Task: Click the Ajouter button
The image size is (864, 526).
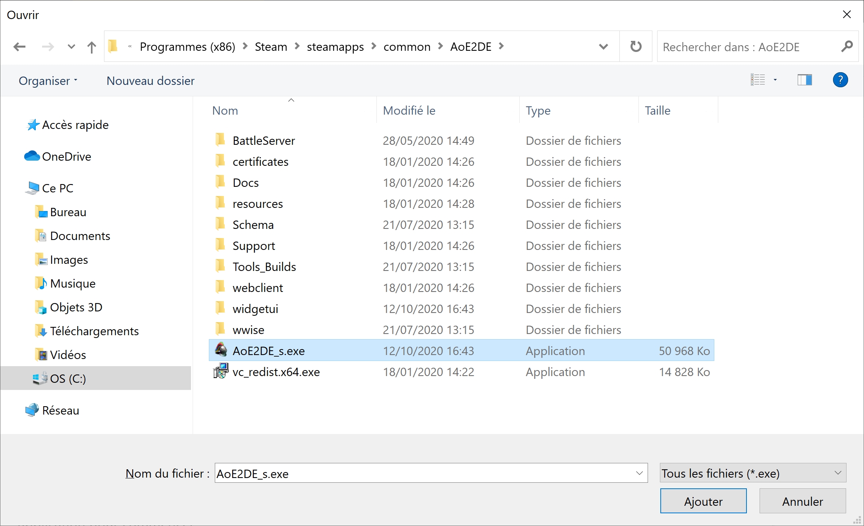Action: point(703,501)
